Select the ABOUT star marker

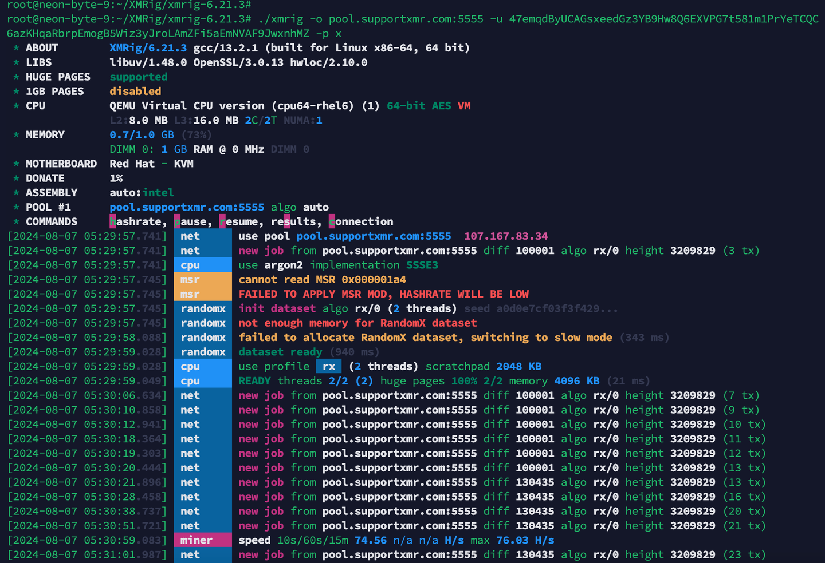click(x=15, y=47)
